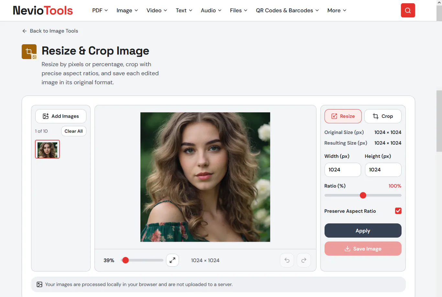
Task: Expand the Video menu
Action: tap(157, 10)
